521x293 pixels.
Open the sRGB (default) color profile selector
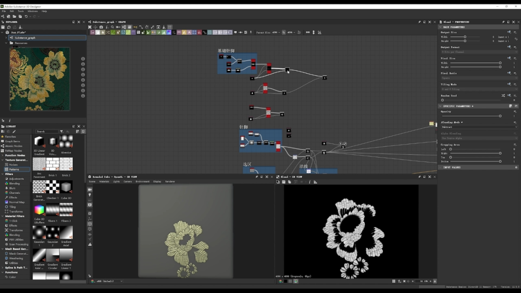point(109,281)
